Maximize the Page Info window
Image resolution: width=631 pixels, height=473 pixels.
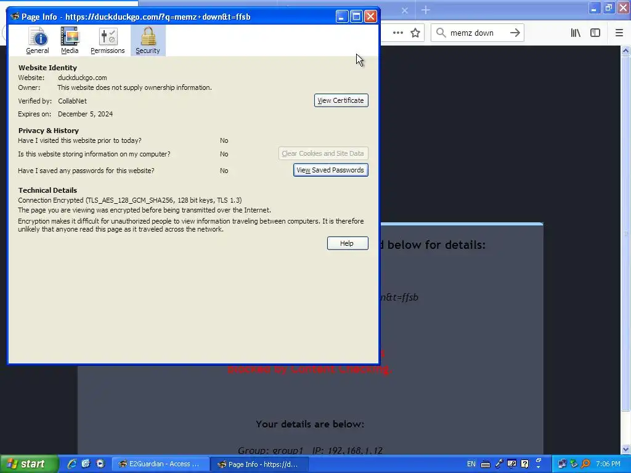coord(357,17)
